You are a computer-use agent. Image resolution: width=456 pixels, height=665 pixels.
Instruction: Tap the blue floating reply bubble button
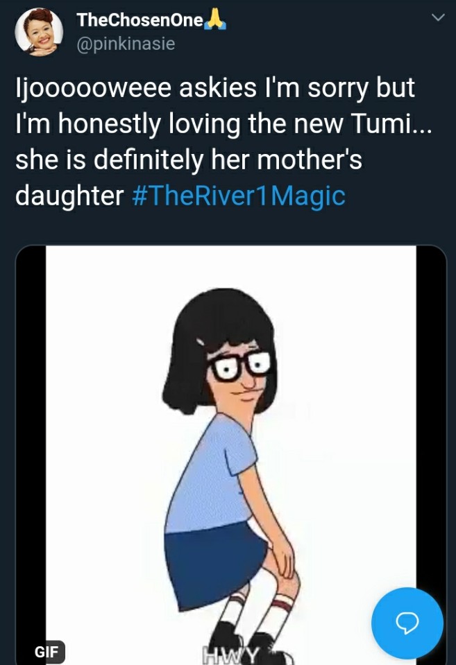[x=407, y=623]
